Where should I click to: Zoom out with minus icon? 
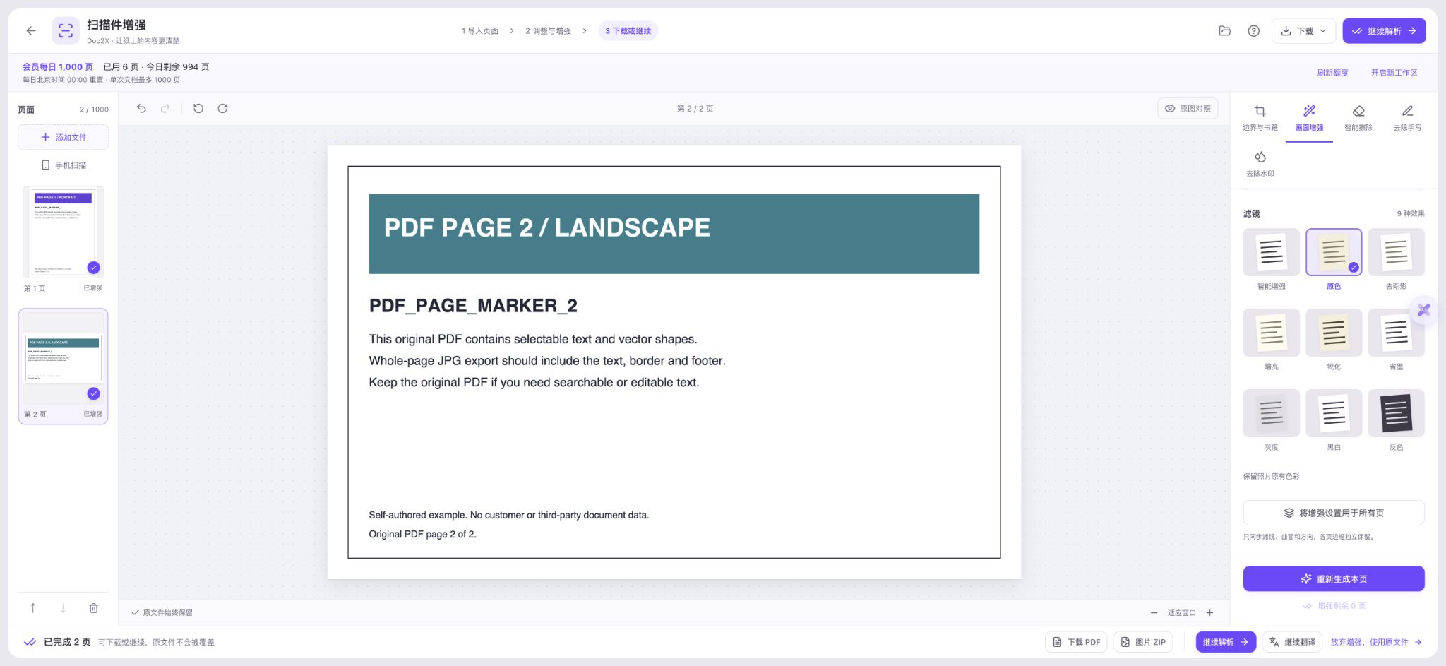(1154, 612)
